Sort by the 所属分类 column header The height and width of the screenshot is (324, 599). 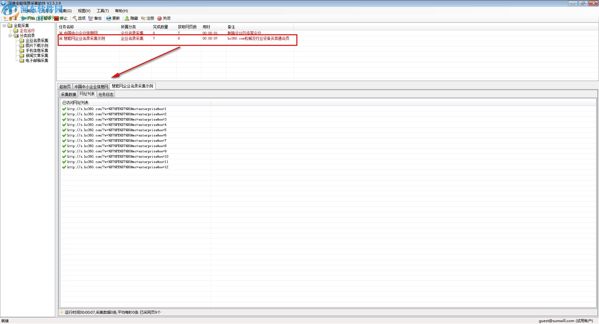coord(135,27)
